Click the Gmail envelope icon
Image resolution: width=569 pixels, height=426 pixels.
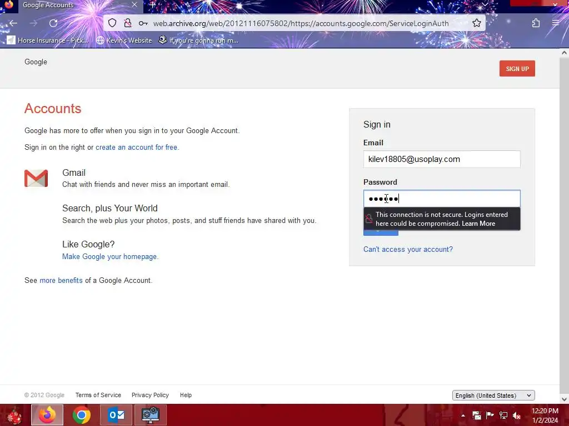click(x=36, y=178)
